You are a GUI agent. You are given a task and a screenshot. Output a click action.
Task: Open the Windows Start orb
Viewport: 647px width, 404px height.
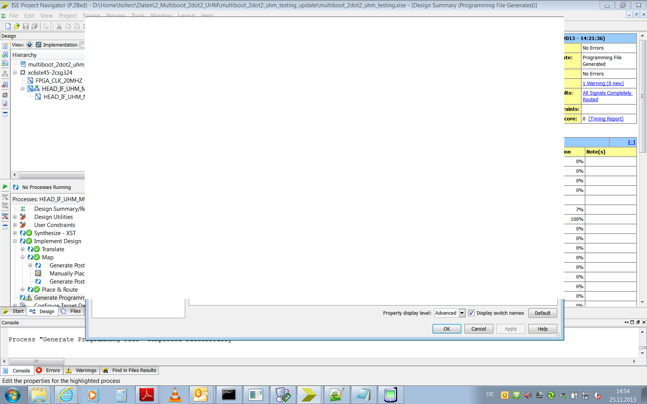(x=12, y=395)
